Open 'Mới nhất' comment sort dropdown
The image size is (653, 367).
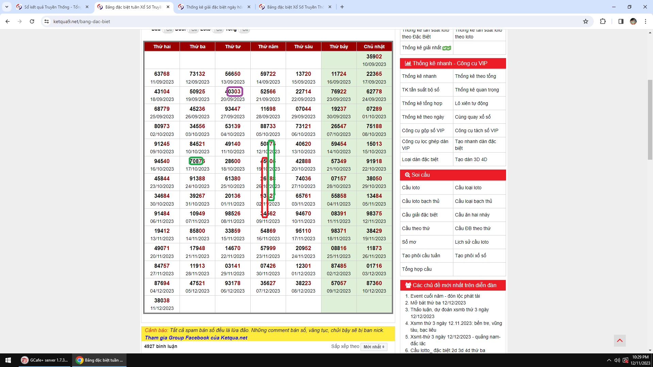click(374, 347)
